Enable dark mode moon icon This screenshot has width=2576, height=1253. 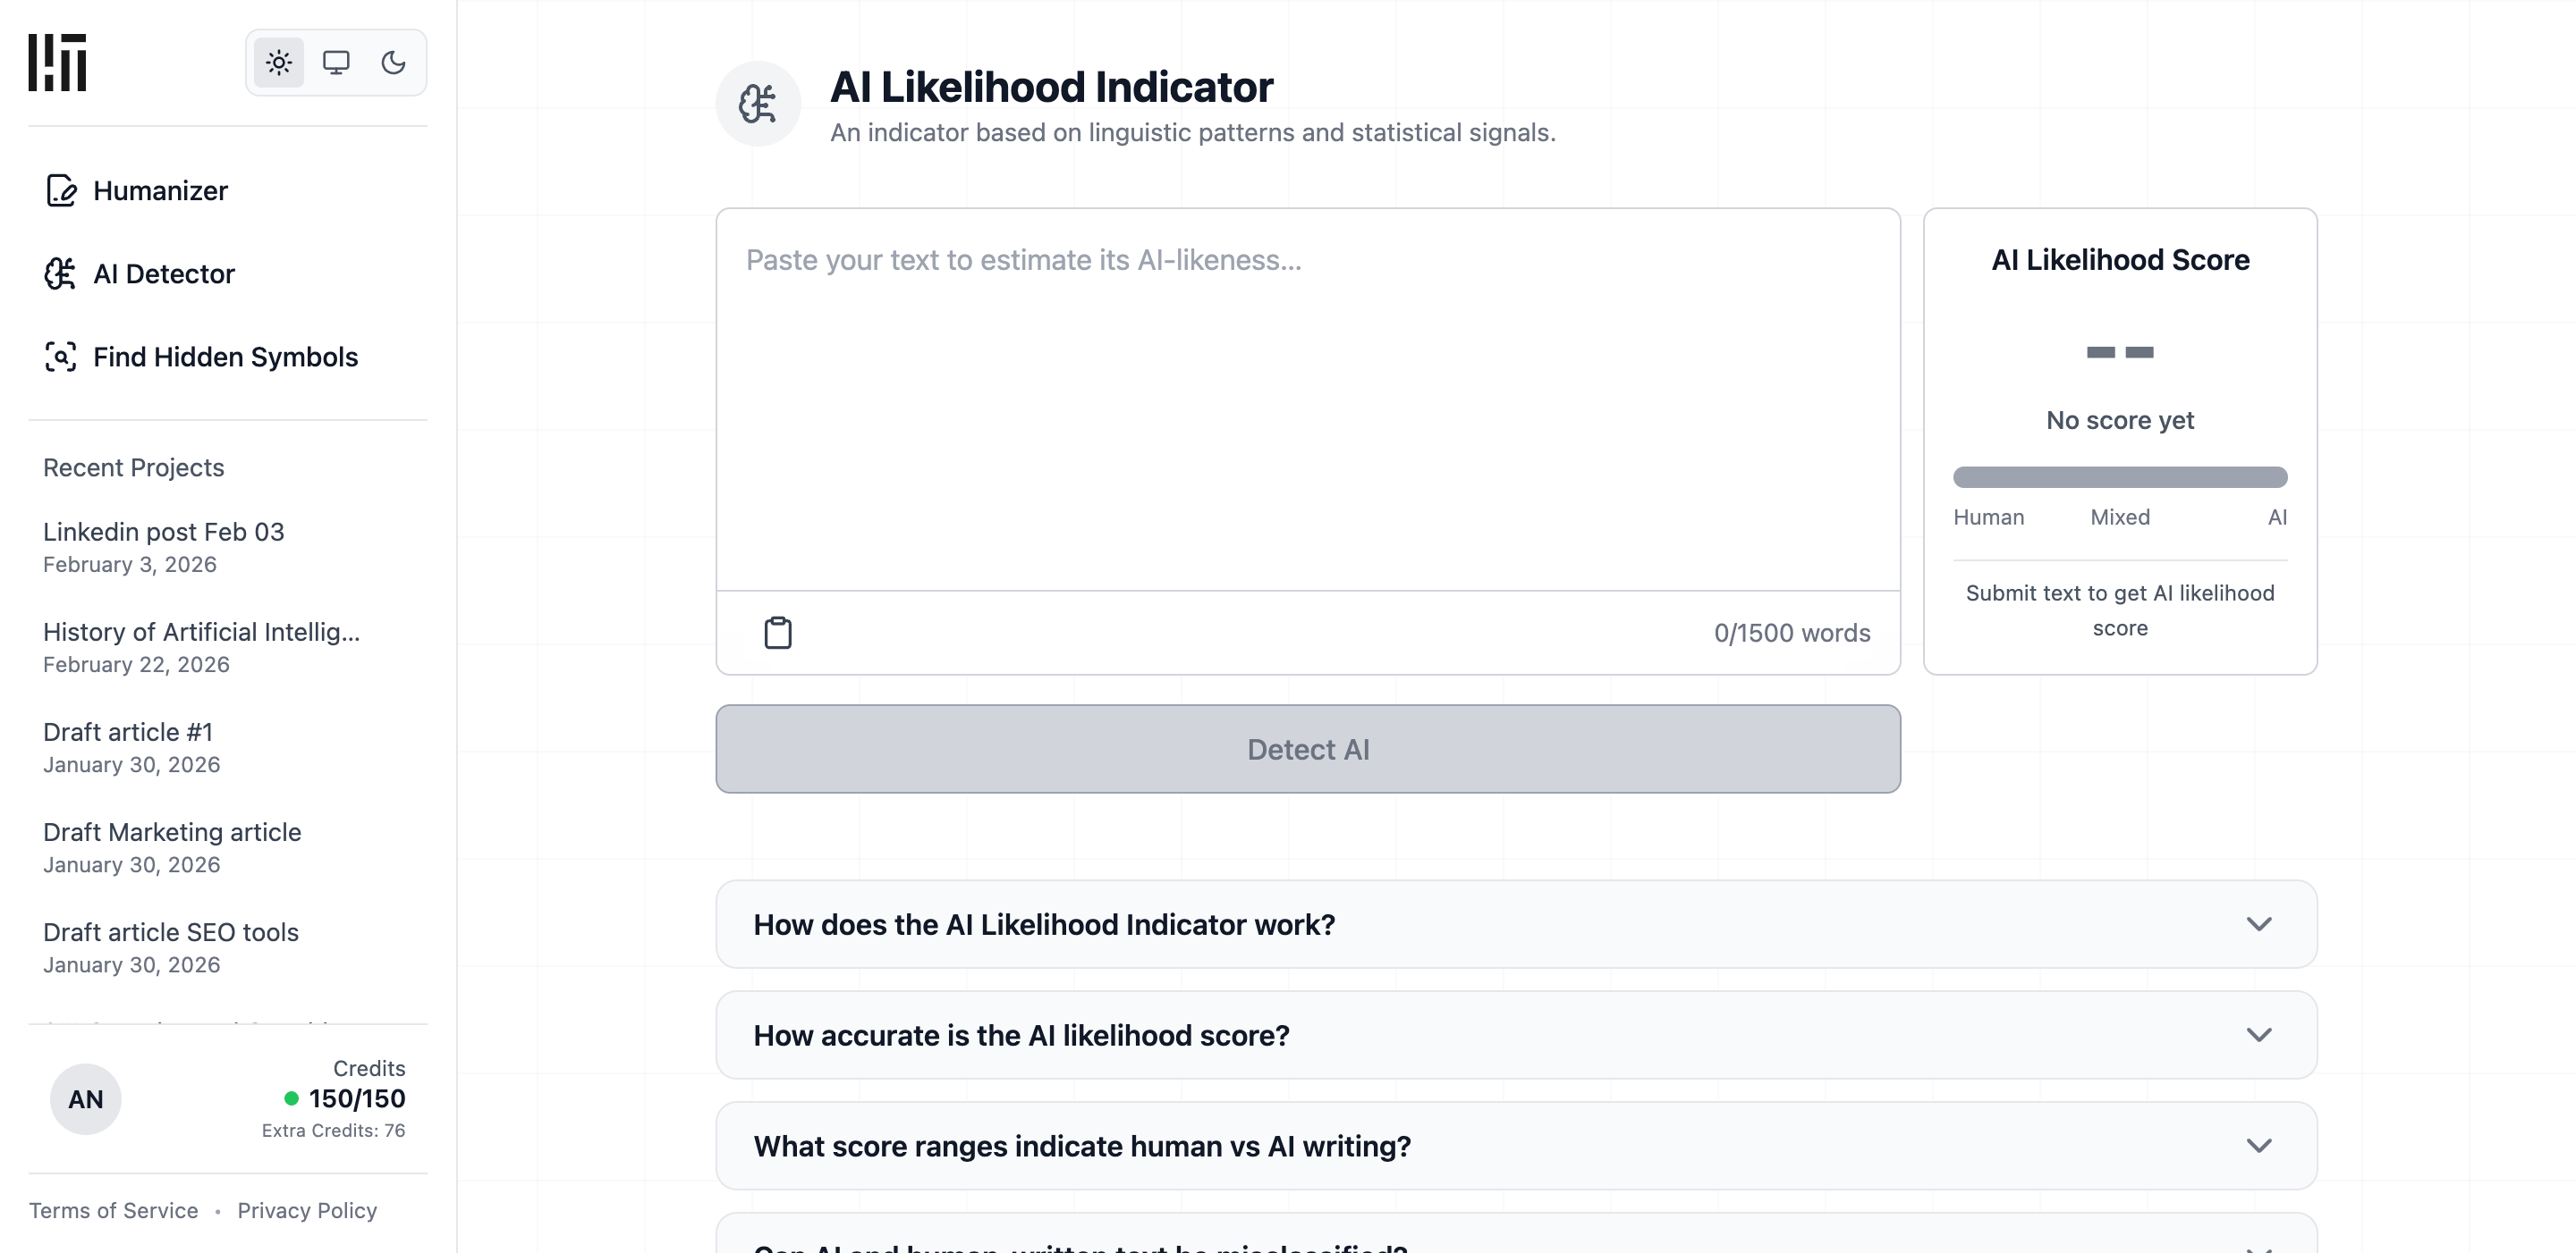393,63
